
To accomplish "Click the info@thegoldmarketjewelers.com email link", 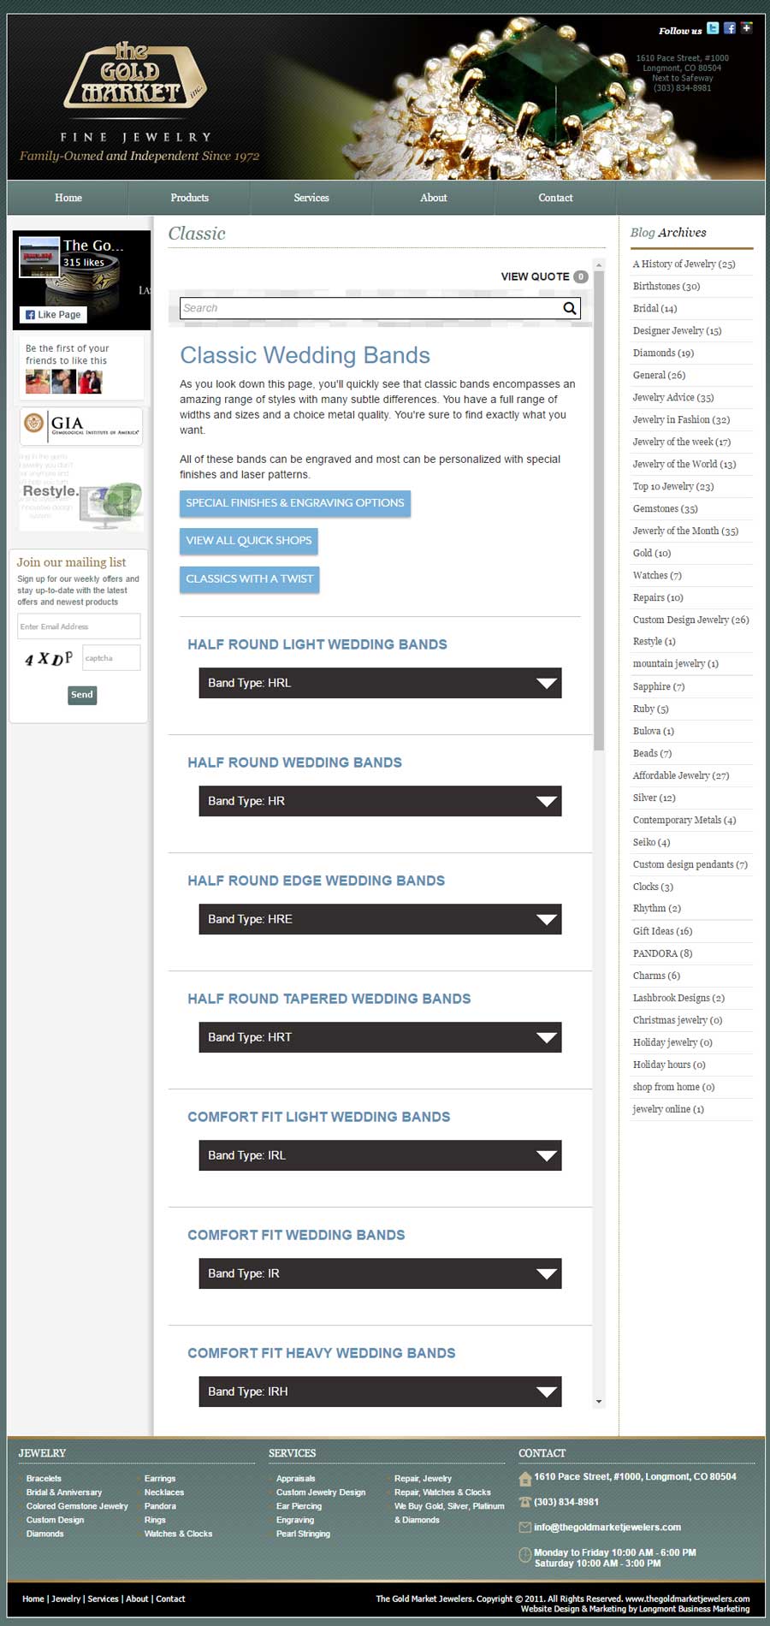I will (x=607, y=1527).
